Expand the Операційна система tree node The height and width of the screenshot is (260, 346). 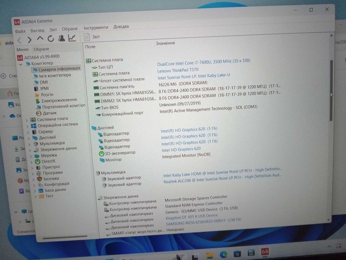click(x=27, y=126)
